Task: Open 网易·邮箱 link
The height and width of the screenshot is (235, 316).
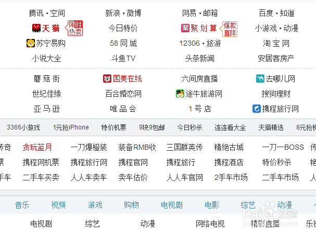Action: pos(200,14)
